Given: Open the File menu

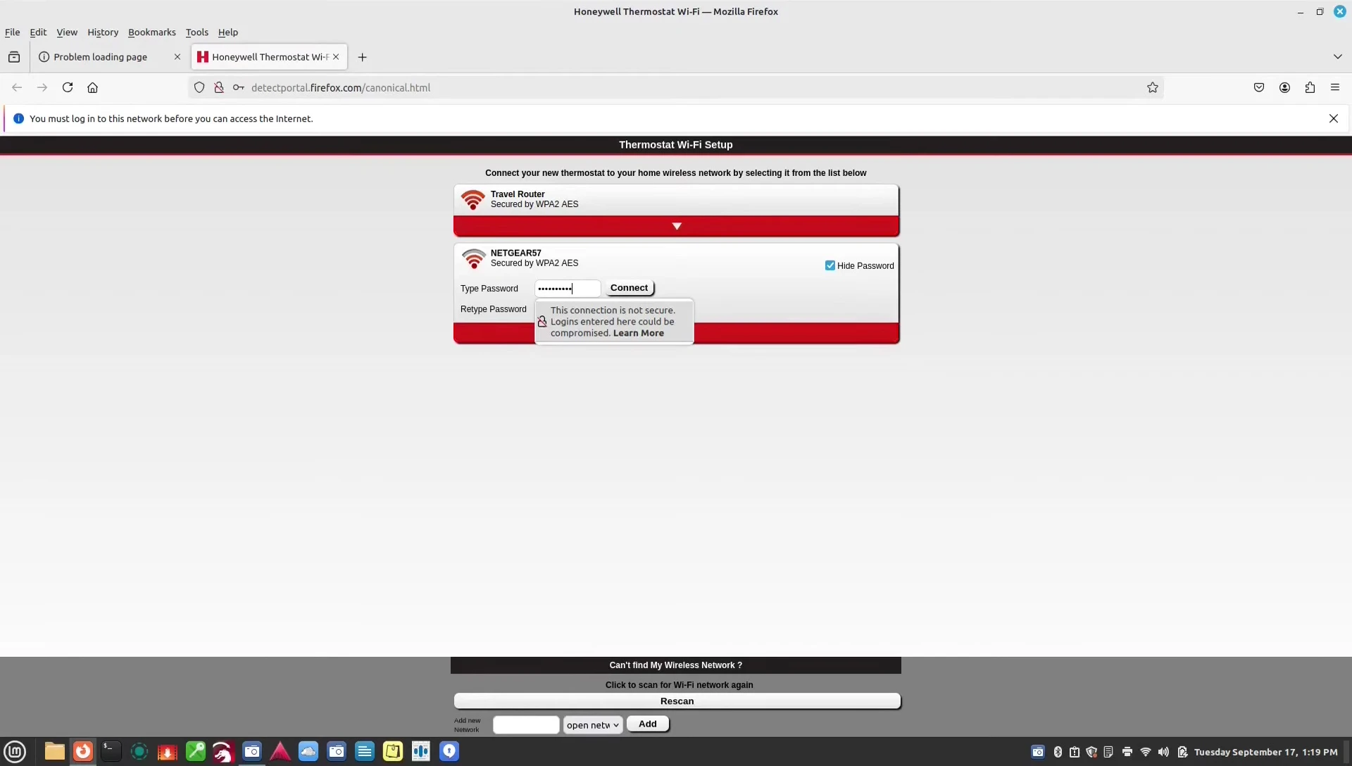Looking at the screenshot, I should point(12,32).
